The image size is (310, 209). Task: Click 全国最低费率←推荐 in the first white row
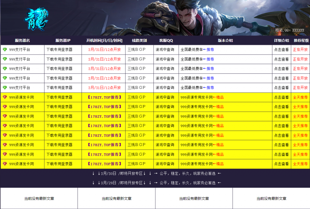pyautogui.click(x=197, y=49)
